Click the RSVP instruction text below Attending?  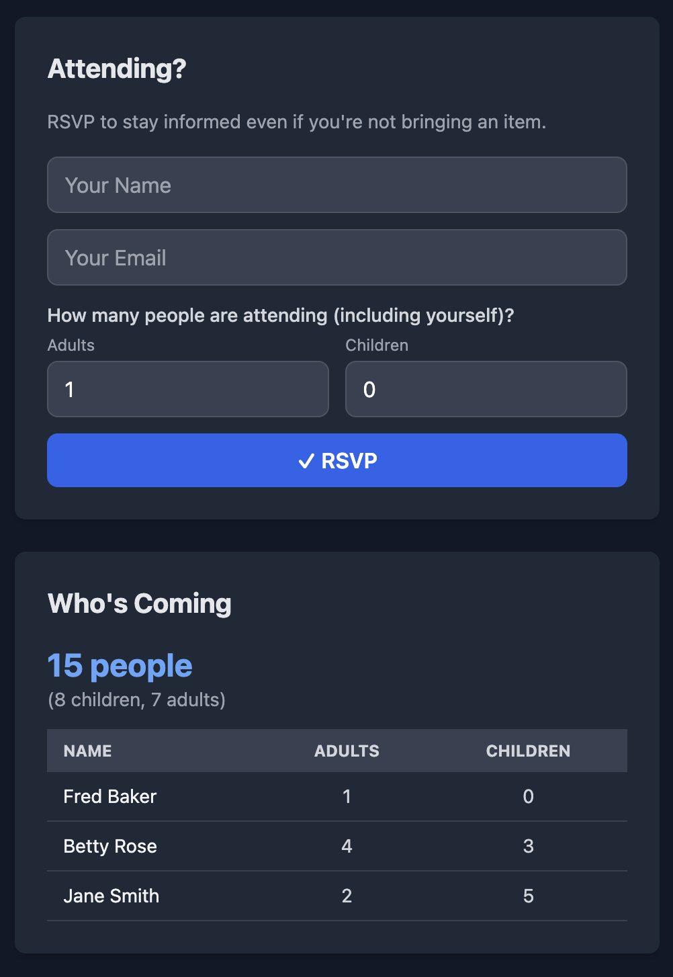[x=296, y=122]
